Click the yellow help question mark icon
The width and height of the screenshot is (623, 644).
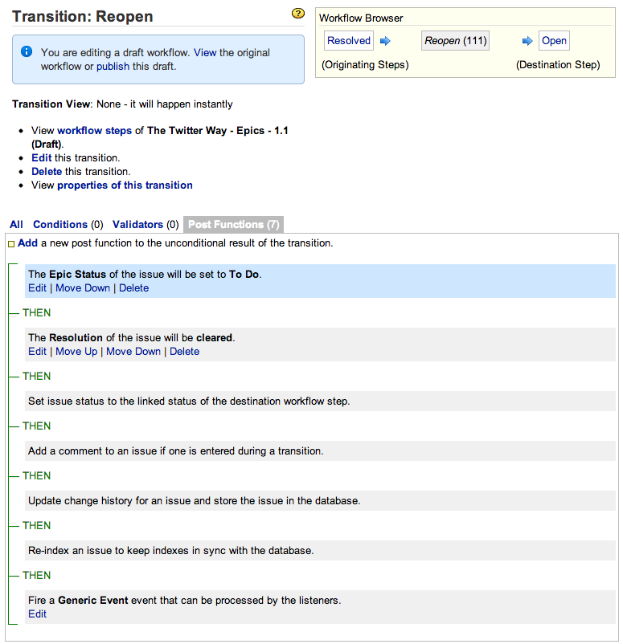pos(298,14)
